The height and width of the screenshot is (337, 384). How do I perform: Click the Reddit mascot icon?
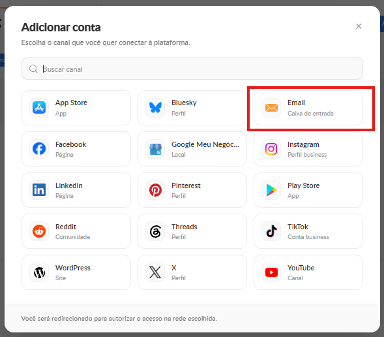point(39,231)
